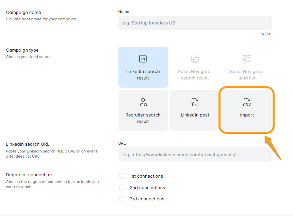This screenshot has height=216, width=293.
Task: Click the LinkedIn post thumbs-up icon
Action: [195, 102]
